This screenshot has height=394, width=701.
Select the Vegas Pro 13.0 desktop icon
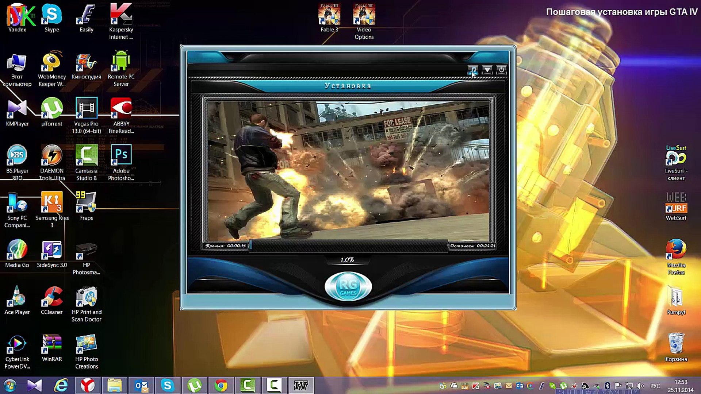tap(87, 116)
